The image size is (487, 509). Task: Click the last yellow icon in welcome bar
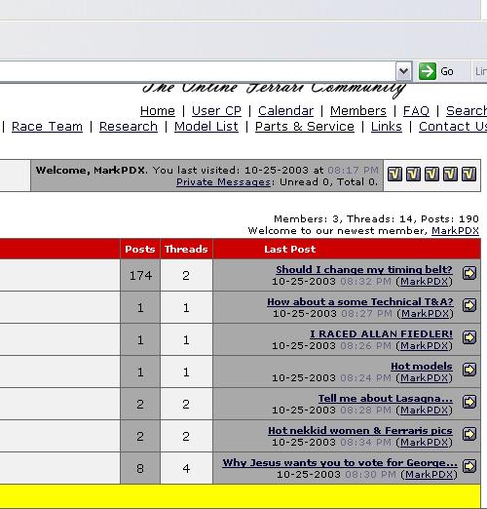click(469, 174)
